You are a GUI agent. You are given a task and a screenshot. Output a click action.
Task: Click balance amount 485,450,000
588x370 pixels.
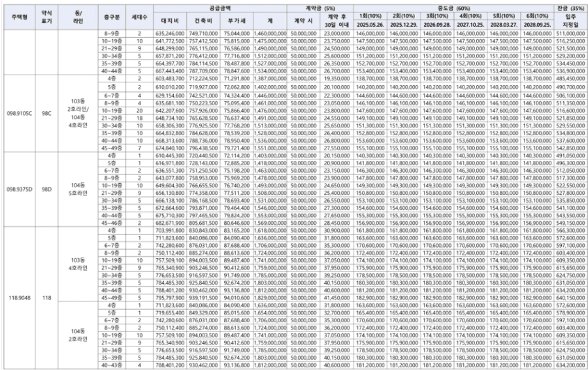tap(572, 78)
